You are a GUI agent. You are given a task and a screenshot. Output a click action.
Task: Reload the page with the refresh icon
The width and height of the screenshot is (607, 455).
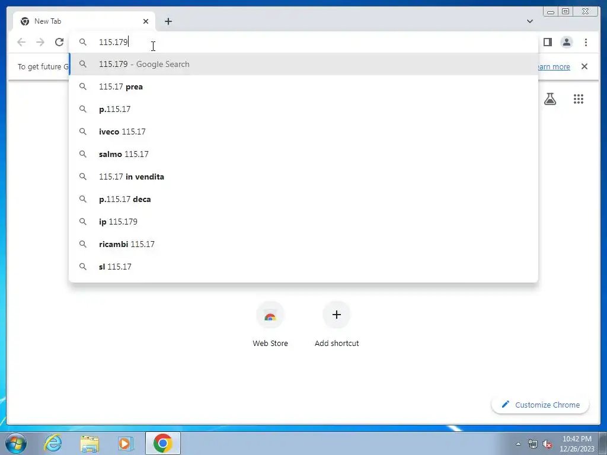[x=59, y=42]
